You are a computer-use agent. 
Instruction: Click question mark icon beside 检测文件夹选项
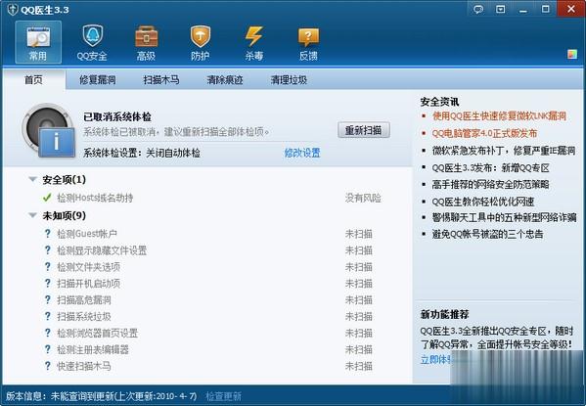click(48, 266)
